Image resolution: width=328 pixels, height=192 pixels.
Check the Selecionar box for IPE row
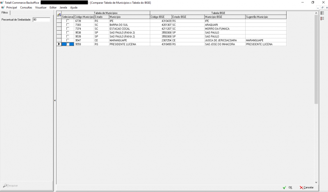[x=68, y=21]
